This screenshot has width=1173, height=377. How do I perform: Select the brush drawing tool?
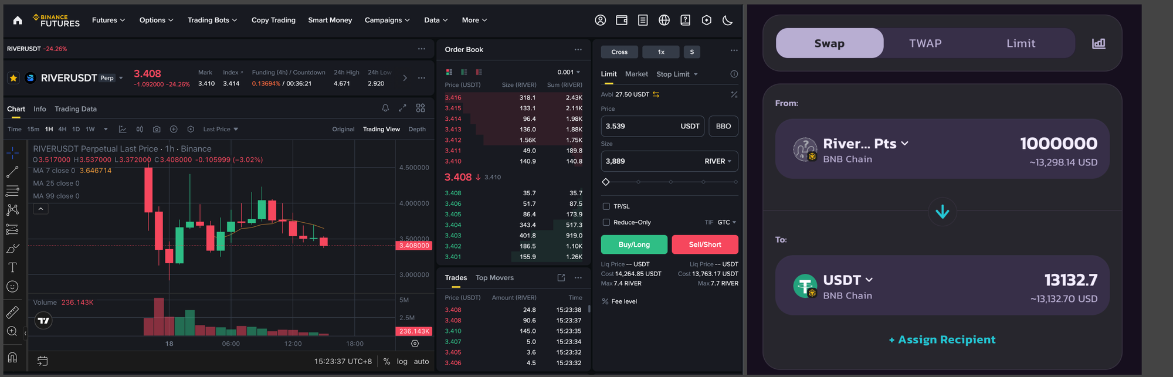(x=12, y=249)
